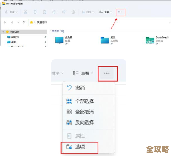This screenshot has width=171, height=156.
Task: Select the green Downloads folder icon
Action: [x=150, y=40]
